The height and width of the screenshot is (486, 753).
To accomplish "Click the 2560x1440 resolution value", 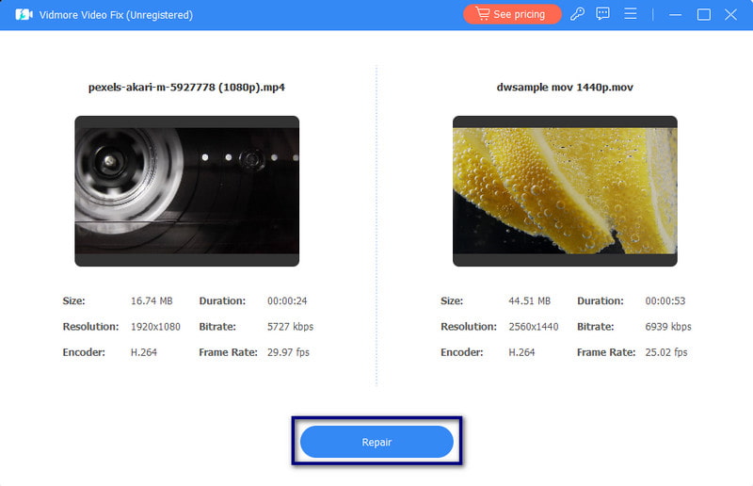I will coord(534,327).
